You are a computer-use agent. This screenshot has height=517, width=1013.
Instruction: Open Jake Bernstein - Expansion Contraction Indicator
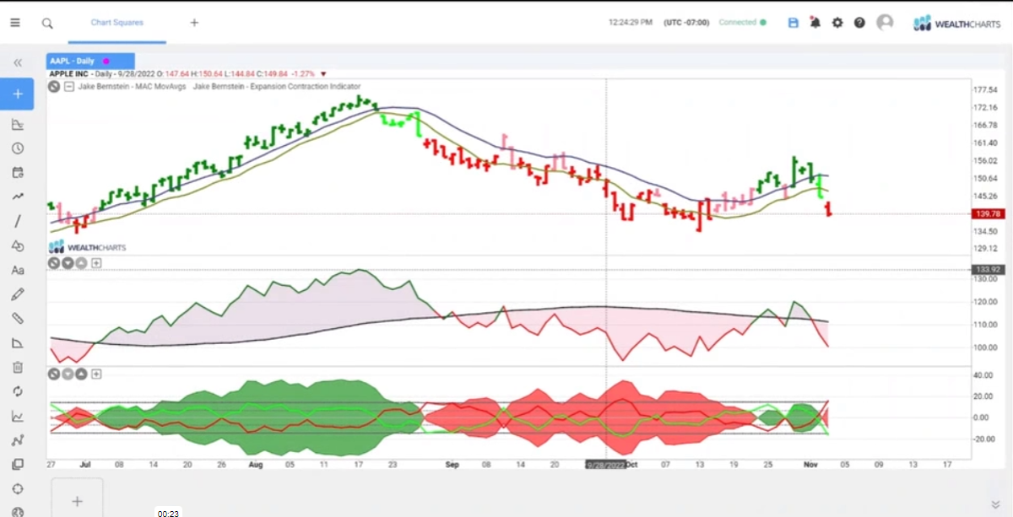pyautogui.click(x=277, y=86)
